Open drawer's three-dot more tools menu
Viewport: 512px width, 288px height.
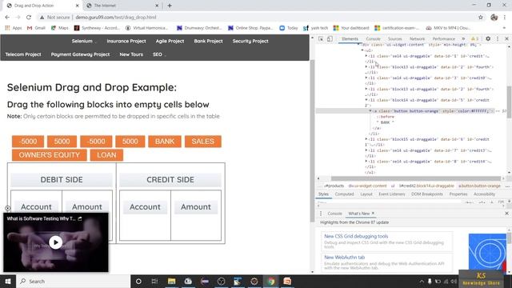pos(320,214)
